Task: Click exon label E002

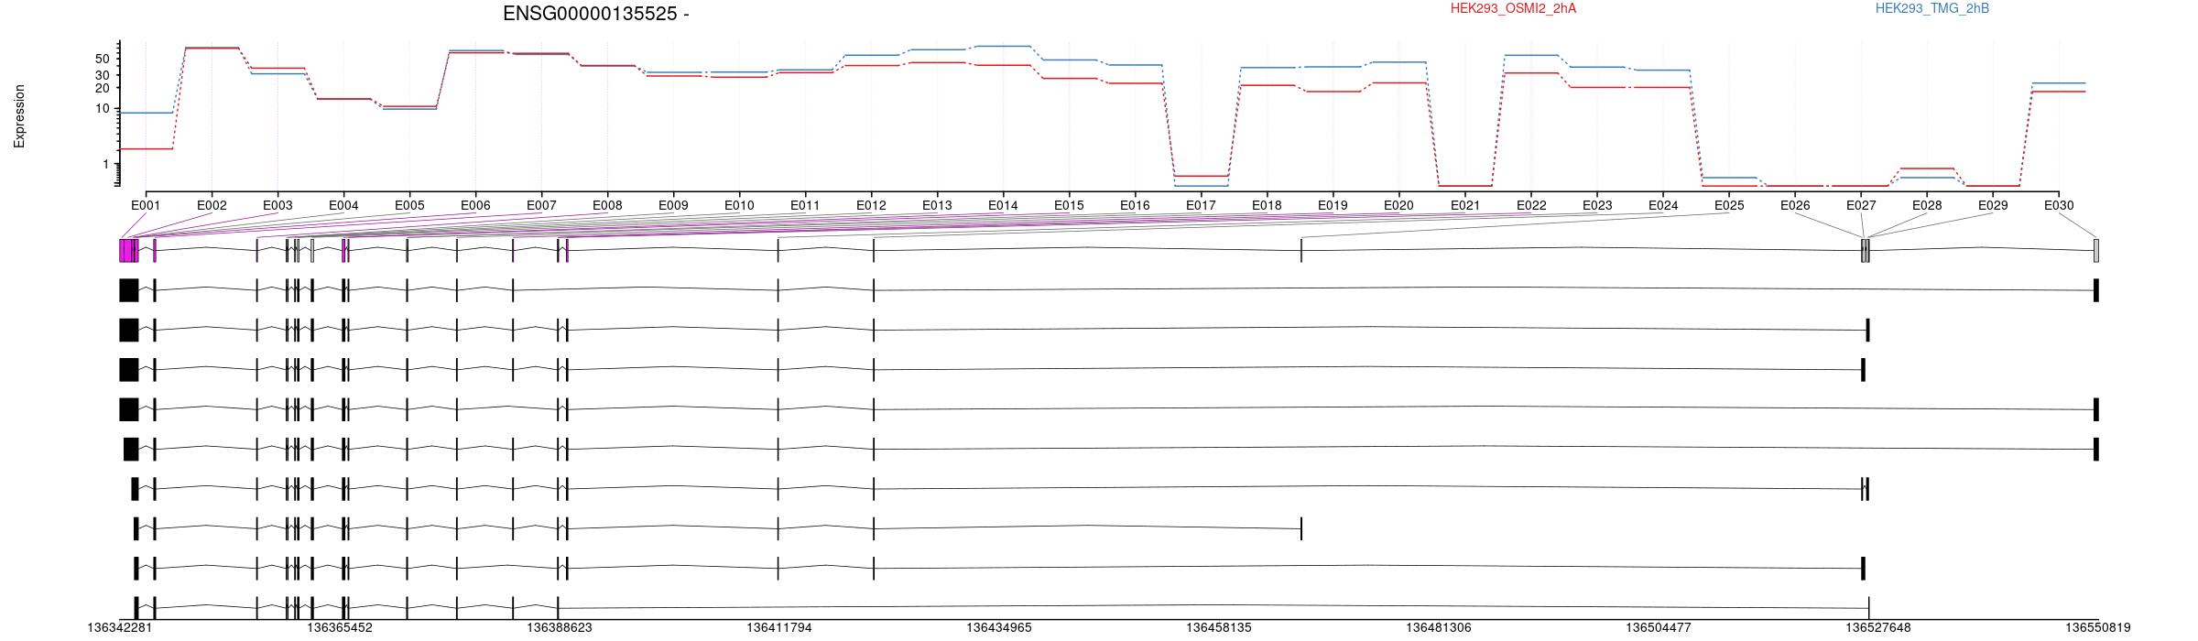Action: point(212,206)
